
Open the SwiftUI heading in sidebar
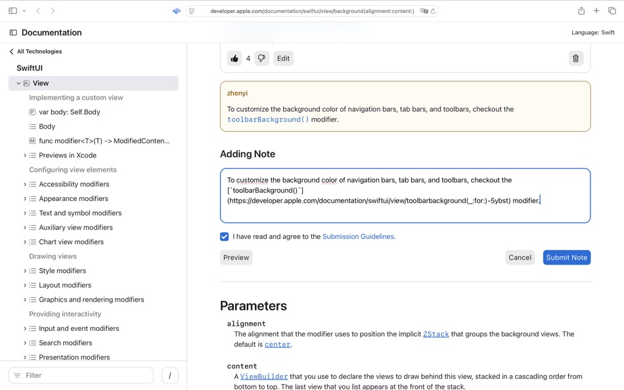tap(30, 68)
